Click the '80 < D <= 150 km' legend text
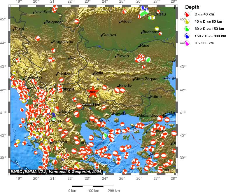This screenshot has width=226, height=192. point(209,29)
